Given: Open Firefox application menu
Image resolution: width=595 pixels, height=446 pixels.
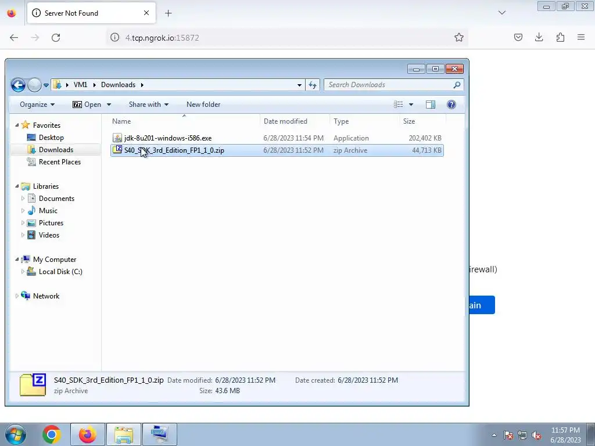Looking at the screenshot, I should 581,37.
